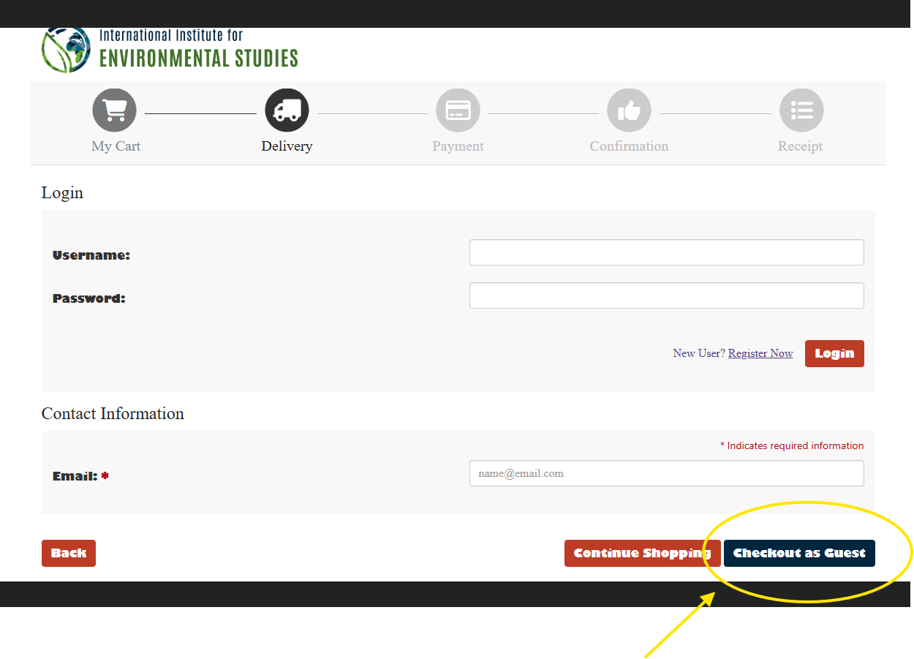Click the Continue Shopping button
914x659 pixels.
642,553
